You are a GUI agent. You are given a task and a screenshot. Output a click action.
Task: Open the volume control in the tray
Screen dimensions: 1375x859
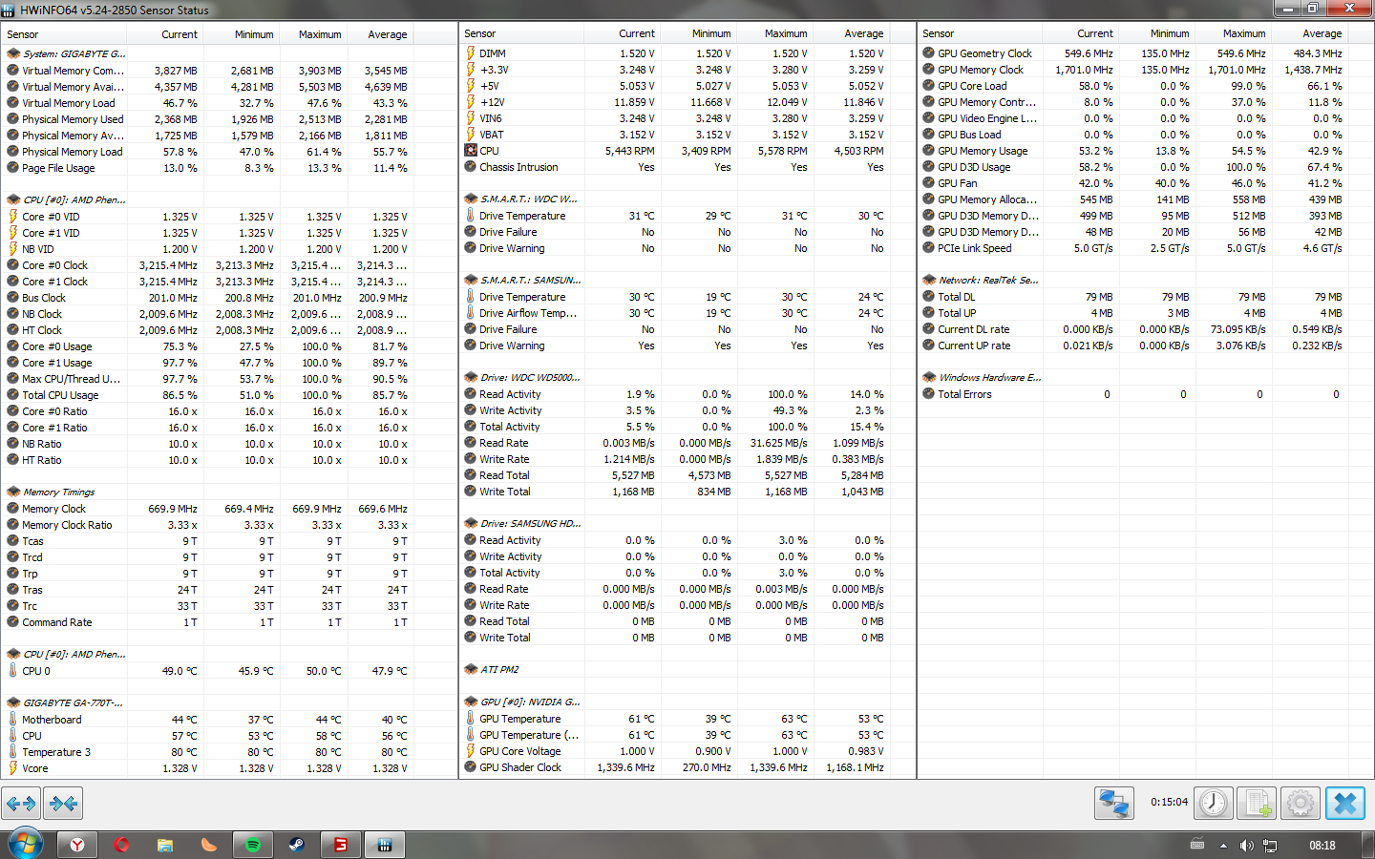pos(1246,846)
